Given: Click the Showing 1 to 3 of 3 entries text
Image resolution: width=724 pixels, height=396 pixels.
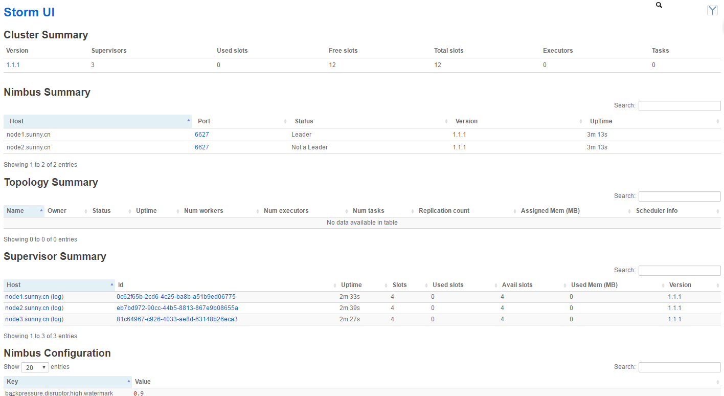Looking at the screenshot, I should coord(40,336).
